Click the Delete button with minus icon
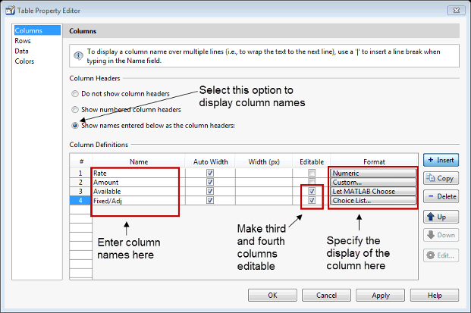 pyautogui.click(x=440, y=196)
